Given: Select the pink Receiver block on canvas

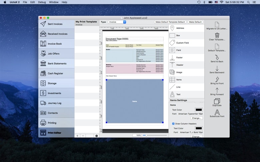Looking at the screenshot, I should point(134,69).
